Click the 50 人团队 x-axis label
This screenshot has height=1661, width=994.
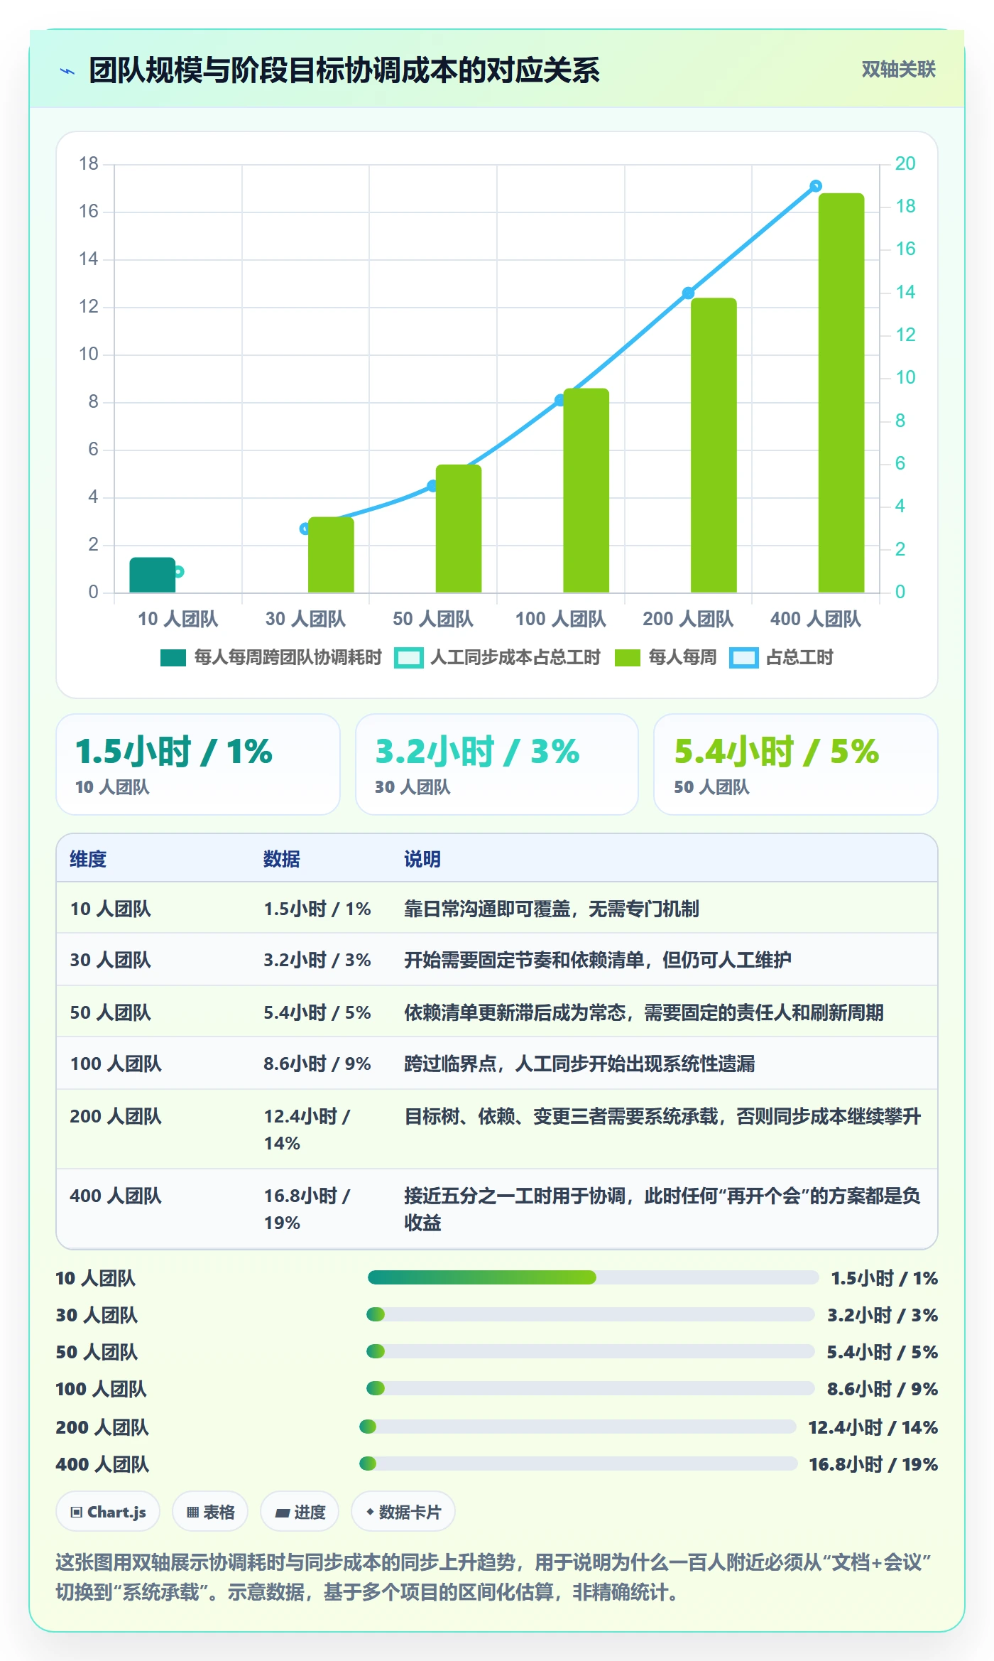point(433,620)
